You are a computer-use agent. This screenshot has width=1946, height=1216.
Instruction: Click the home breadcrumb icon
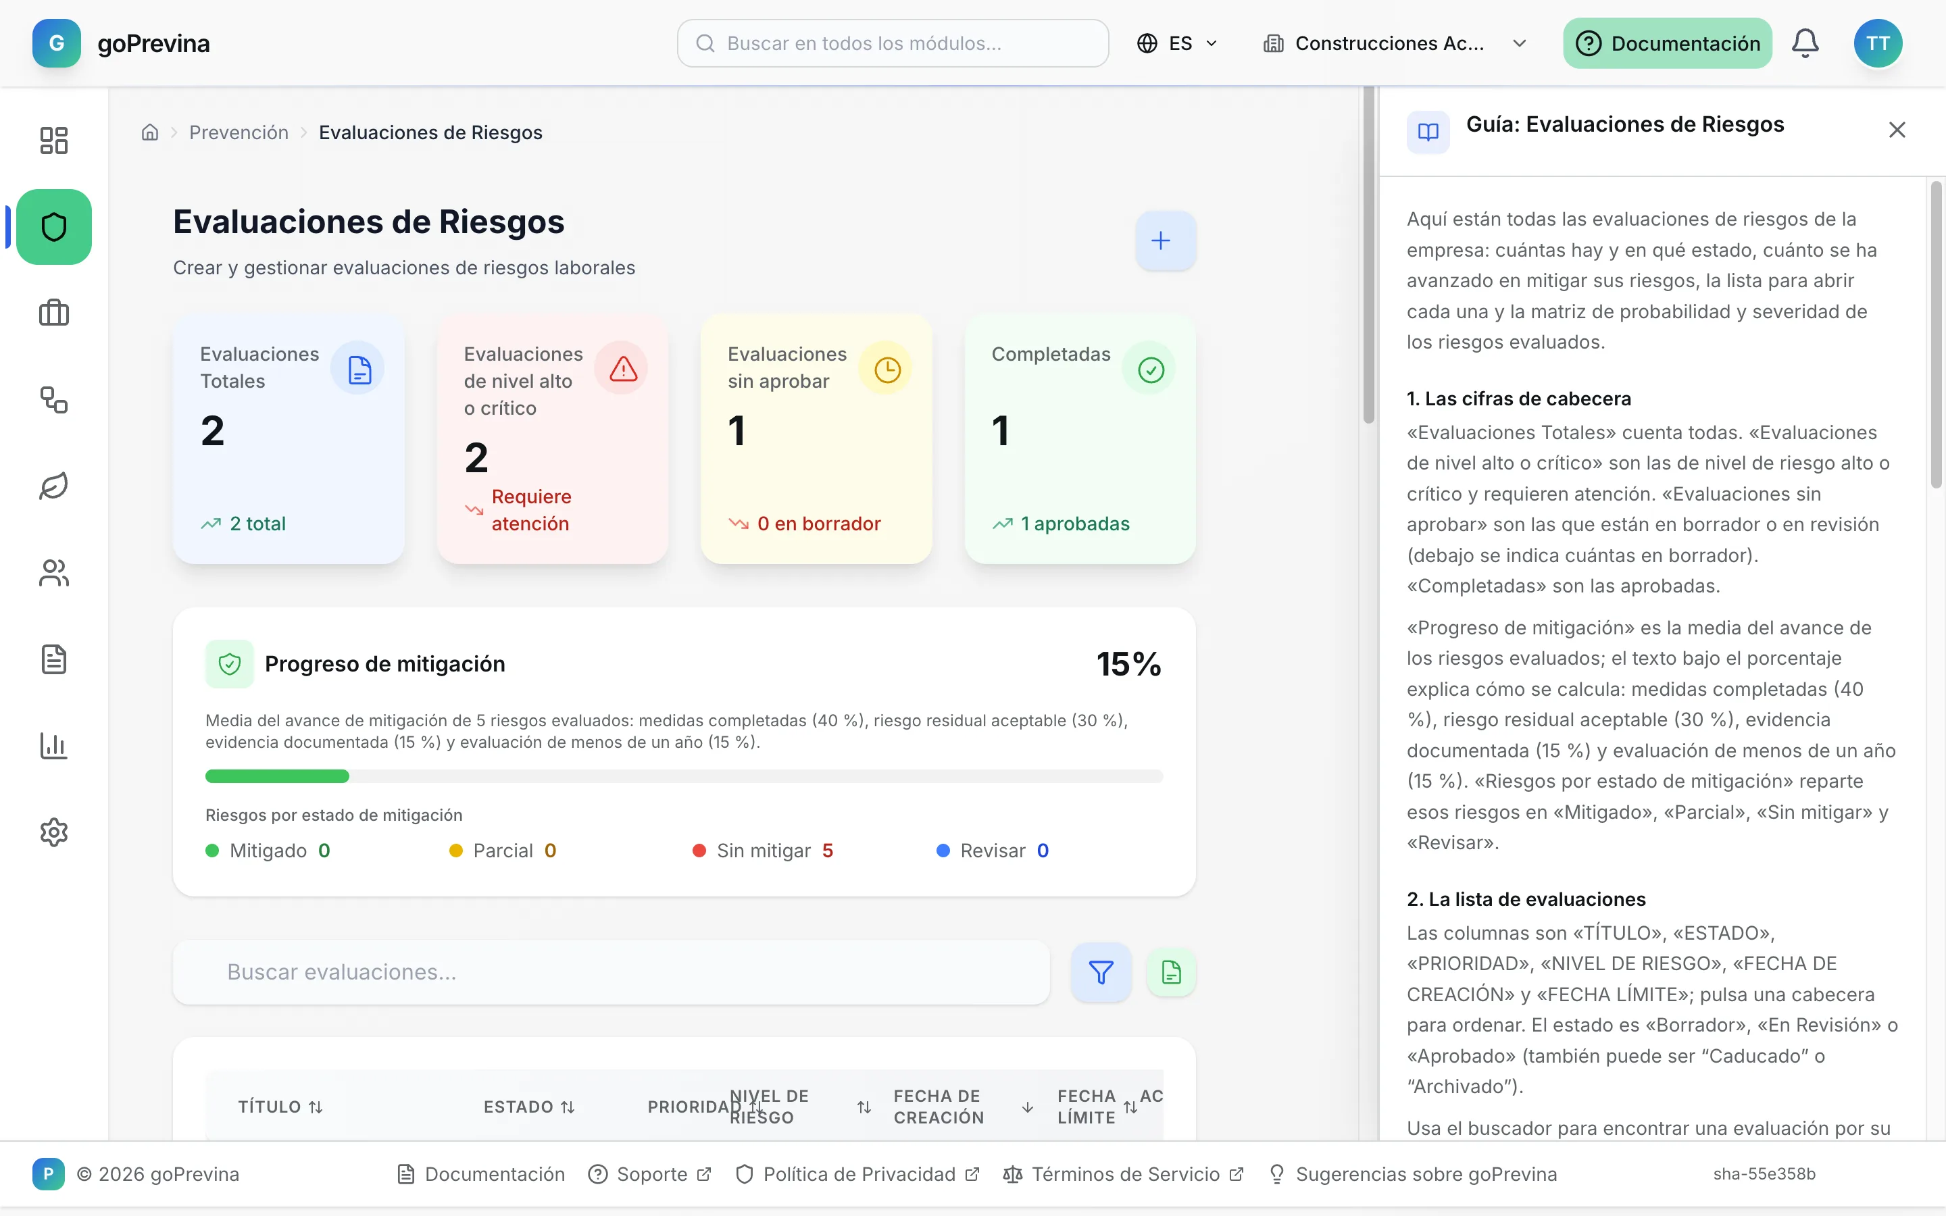pos(149,132)
